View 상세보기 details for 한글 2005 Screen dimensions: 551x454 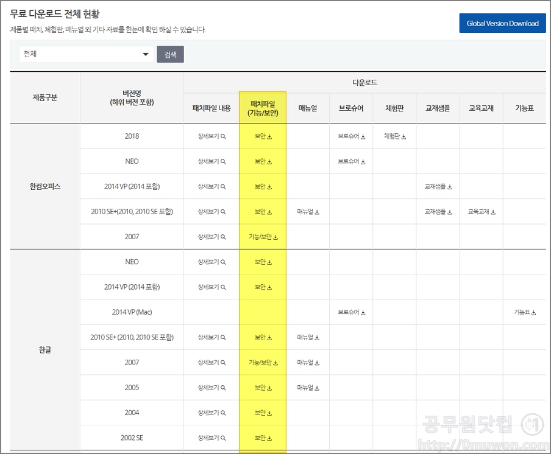tap(212, 388)
